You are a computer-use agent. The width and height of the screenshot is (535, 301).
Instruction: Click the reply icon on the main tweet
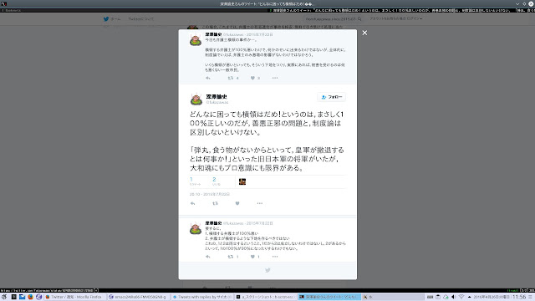193,203
